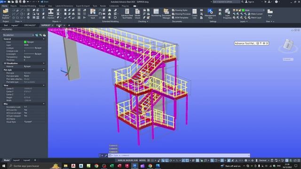301x169 pixels.
Task: Click the Make Current layer icon
Action: 249,14
